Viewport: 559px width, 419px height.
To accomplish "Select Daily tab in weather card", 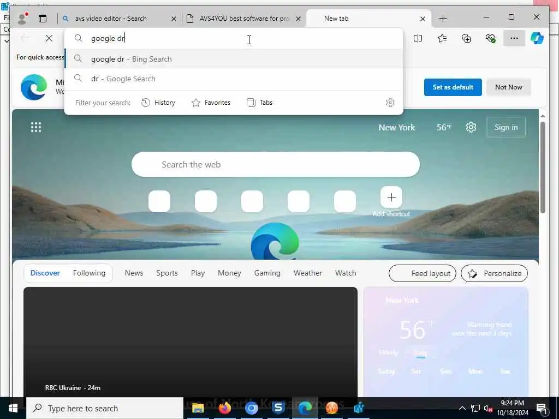I will coord(420,353).
